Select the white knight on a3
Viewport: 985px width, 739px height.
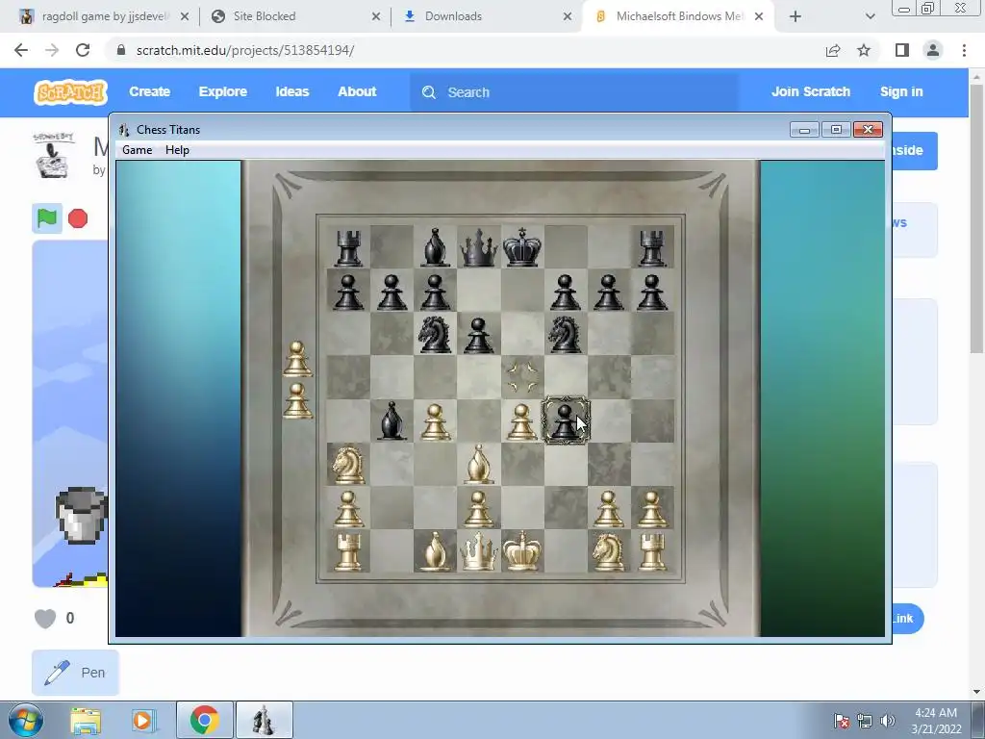point(348,465)
